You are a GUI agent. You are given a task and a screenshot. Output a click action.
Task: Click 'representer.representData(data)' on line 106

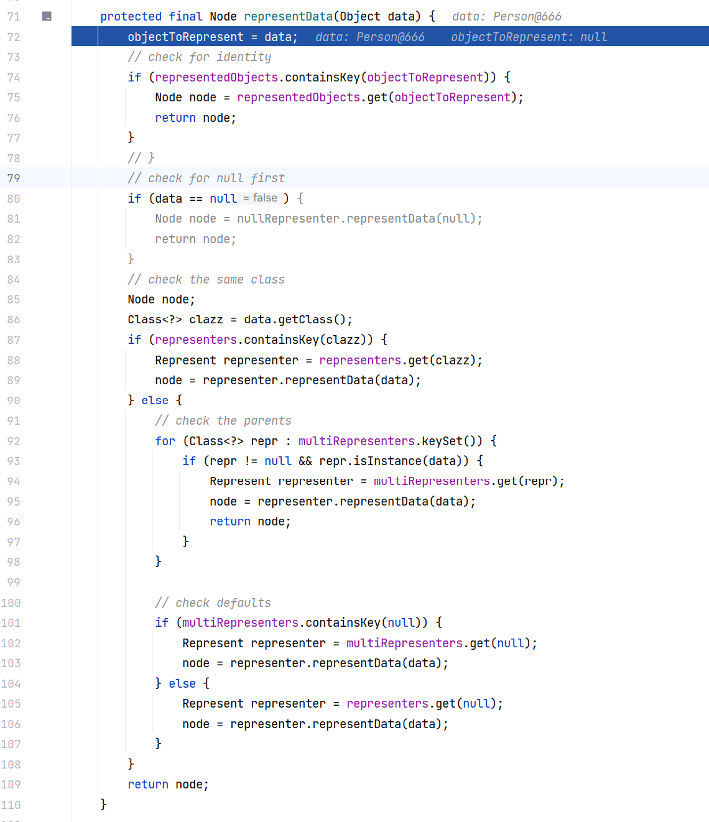click(x=336, y=724)
